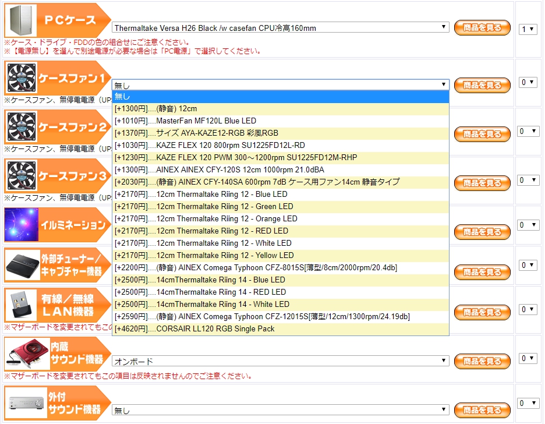Image resolution: width=545 pixels, height=424 pixels.
Task: Open the PC case selection dropdown
Action: 280,27
